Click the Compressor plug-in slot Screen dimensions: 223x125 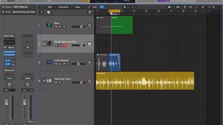[9, 55]
